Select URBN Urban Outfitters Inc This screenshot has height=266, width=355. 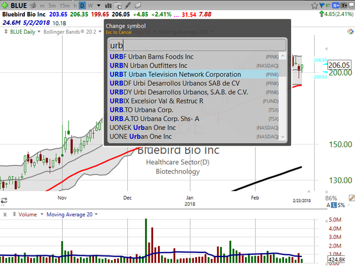point(194,66)
